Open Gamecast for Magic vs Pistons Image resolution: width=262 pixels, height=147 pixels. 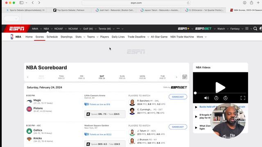(x=178, y=97)
